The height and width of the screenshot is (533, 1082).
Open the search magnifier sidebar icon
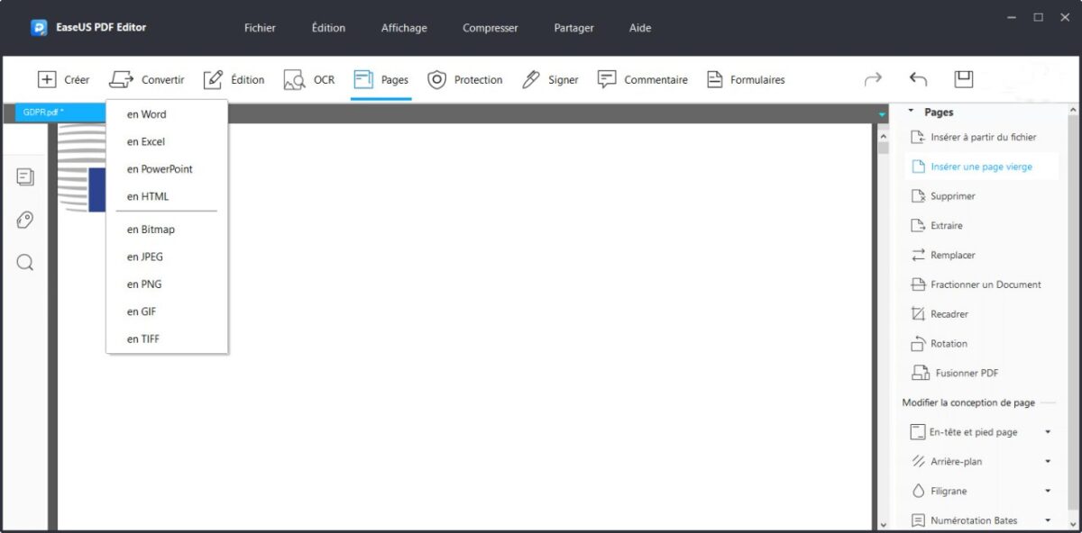point(25,263)
